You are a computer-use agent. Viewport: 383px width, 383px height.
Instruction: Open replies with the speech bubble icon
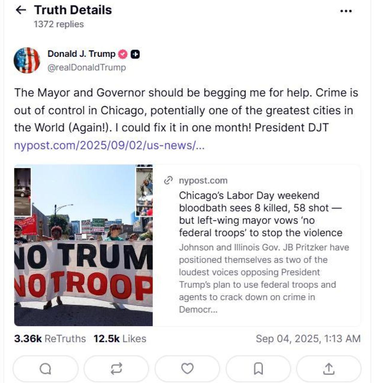[x=46, y=369]
